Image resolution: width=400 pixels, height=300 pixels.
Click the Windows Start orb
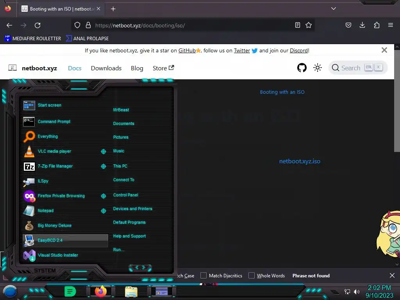(10, 292)
